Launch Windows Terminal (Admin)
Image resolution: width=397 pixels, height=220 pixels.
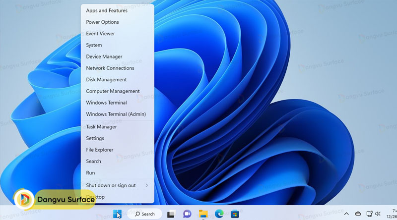click(118, 114)
